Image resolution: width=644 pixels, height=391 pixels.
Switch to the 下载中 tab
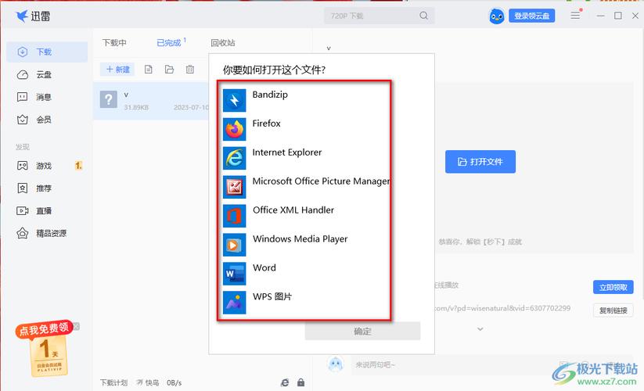point(114,43)
